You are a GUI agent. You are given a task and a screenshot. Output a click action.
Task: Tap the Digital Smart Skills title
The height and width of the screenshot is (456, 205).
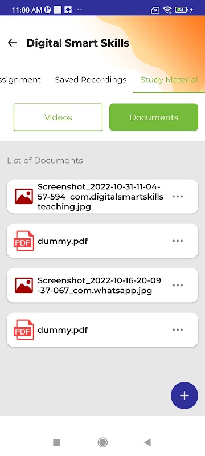pyautogui.click(x=78, y=43)
